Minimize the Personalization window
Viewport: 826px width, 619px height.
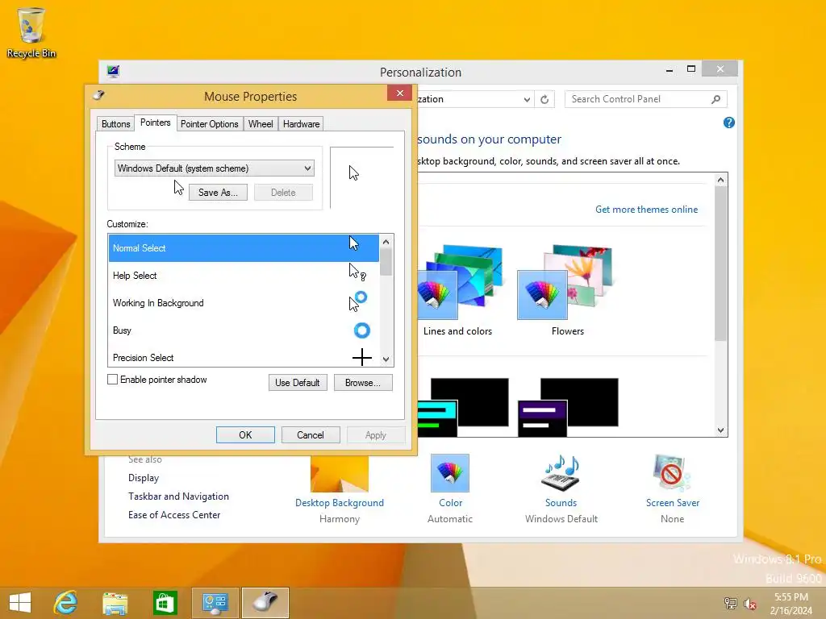669,69
